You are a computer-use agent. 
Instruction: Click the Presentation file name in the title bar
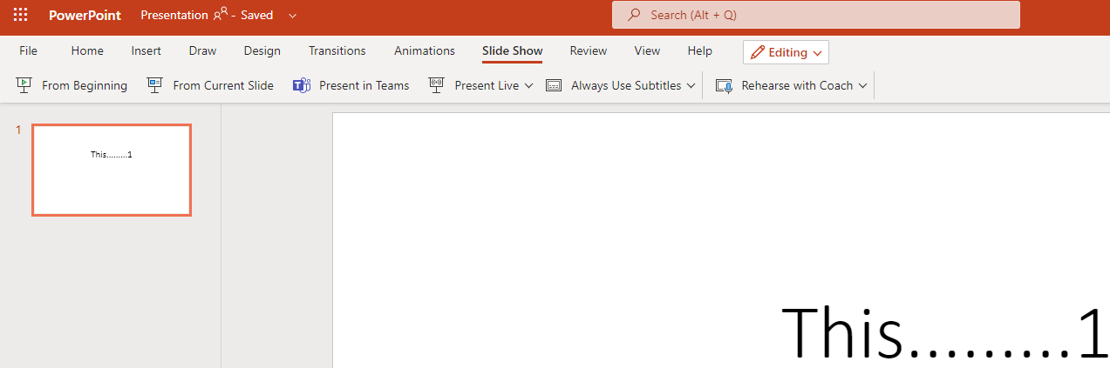tap(174, 15)
